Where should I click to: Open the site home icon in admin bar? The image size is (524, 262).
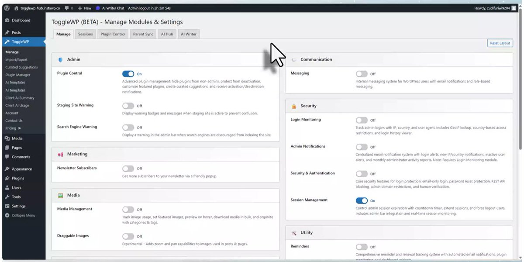[x=16, y=8]
